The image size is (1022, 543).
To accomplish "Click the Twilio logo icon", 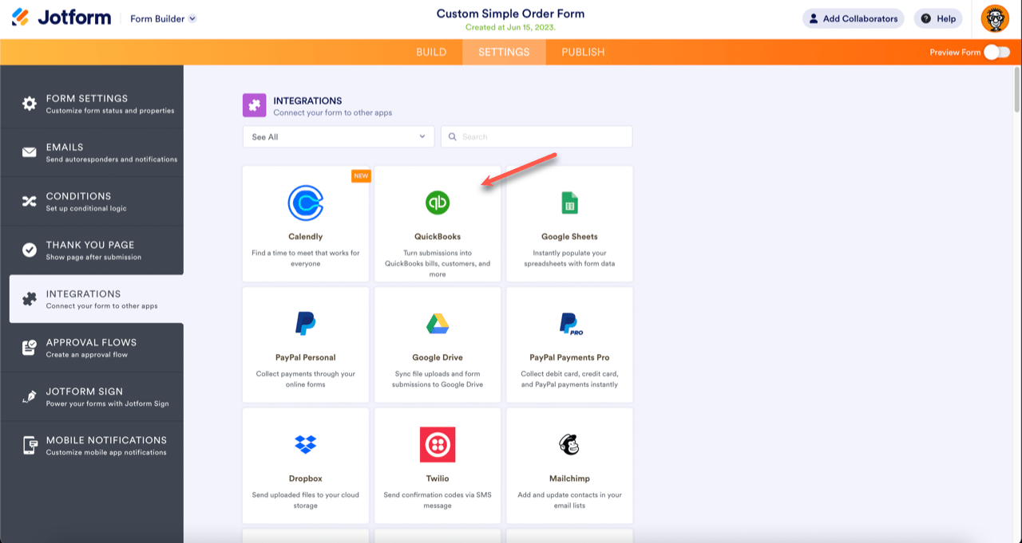I will point(438,445).
